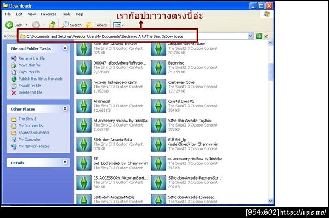Select the SIMc-don-Arcadia-Tricycle file icon

[84, 49]
